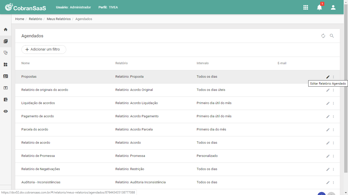Image resolution: width=348 pixels, height=195 pixels.
Task: Edit Relatório de originais do acordo
Action: click(x=328, y=90)
